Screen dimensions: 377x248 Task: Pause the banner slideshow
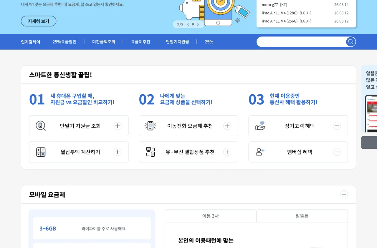(193, 24)
